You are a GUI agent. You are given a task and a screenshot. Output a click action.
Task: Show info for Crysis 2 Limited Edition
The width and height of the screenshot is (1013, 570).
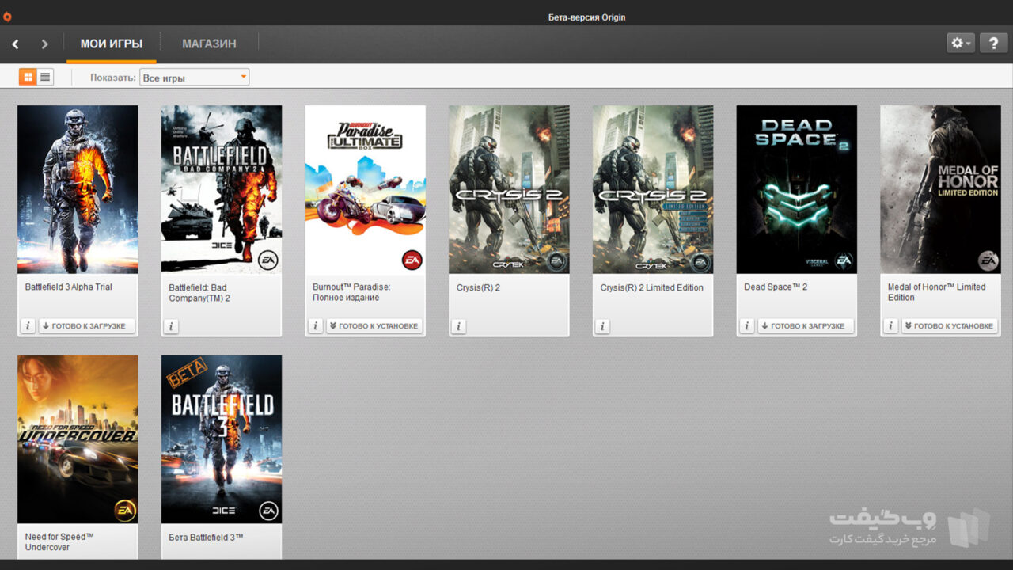(602, 325)
